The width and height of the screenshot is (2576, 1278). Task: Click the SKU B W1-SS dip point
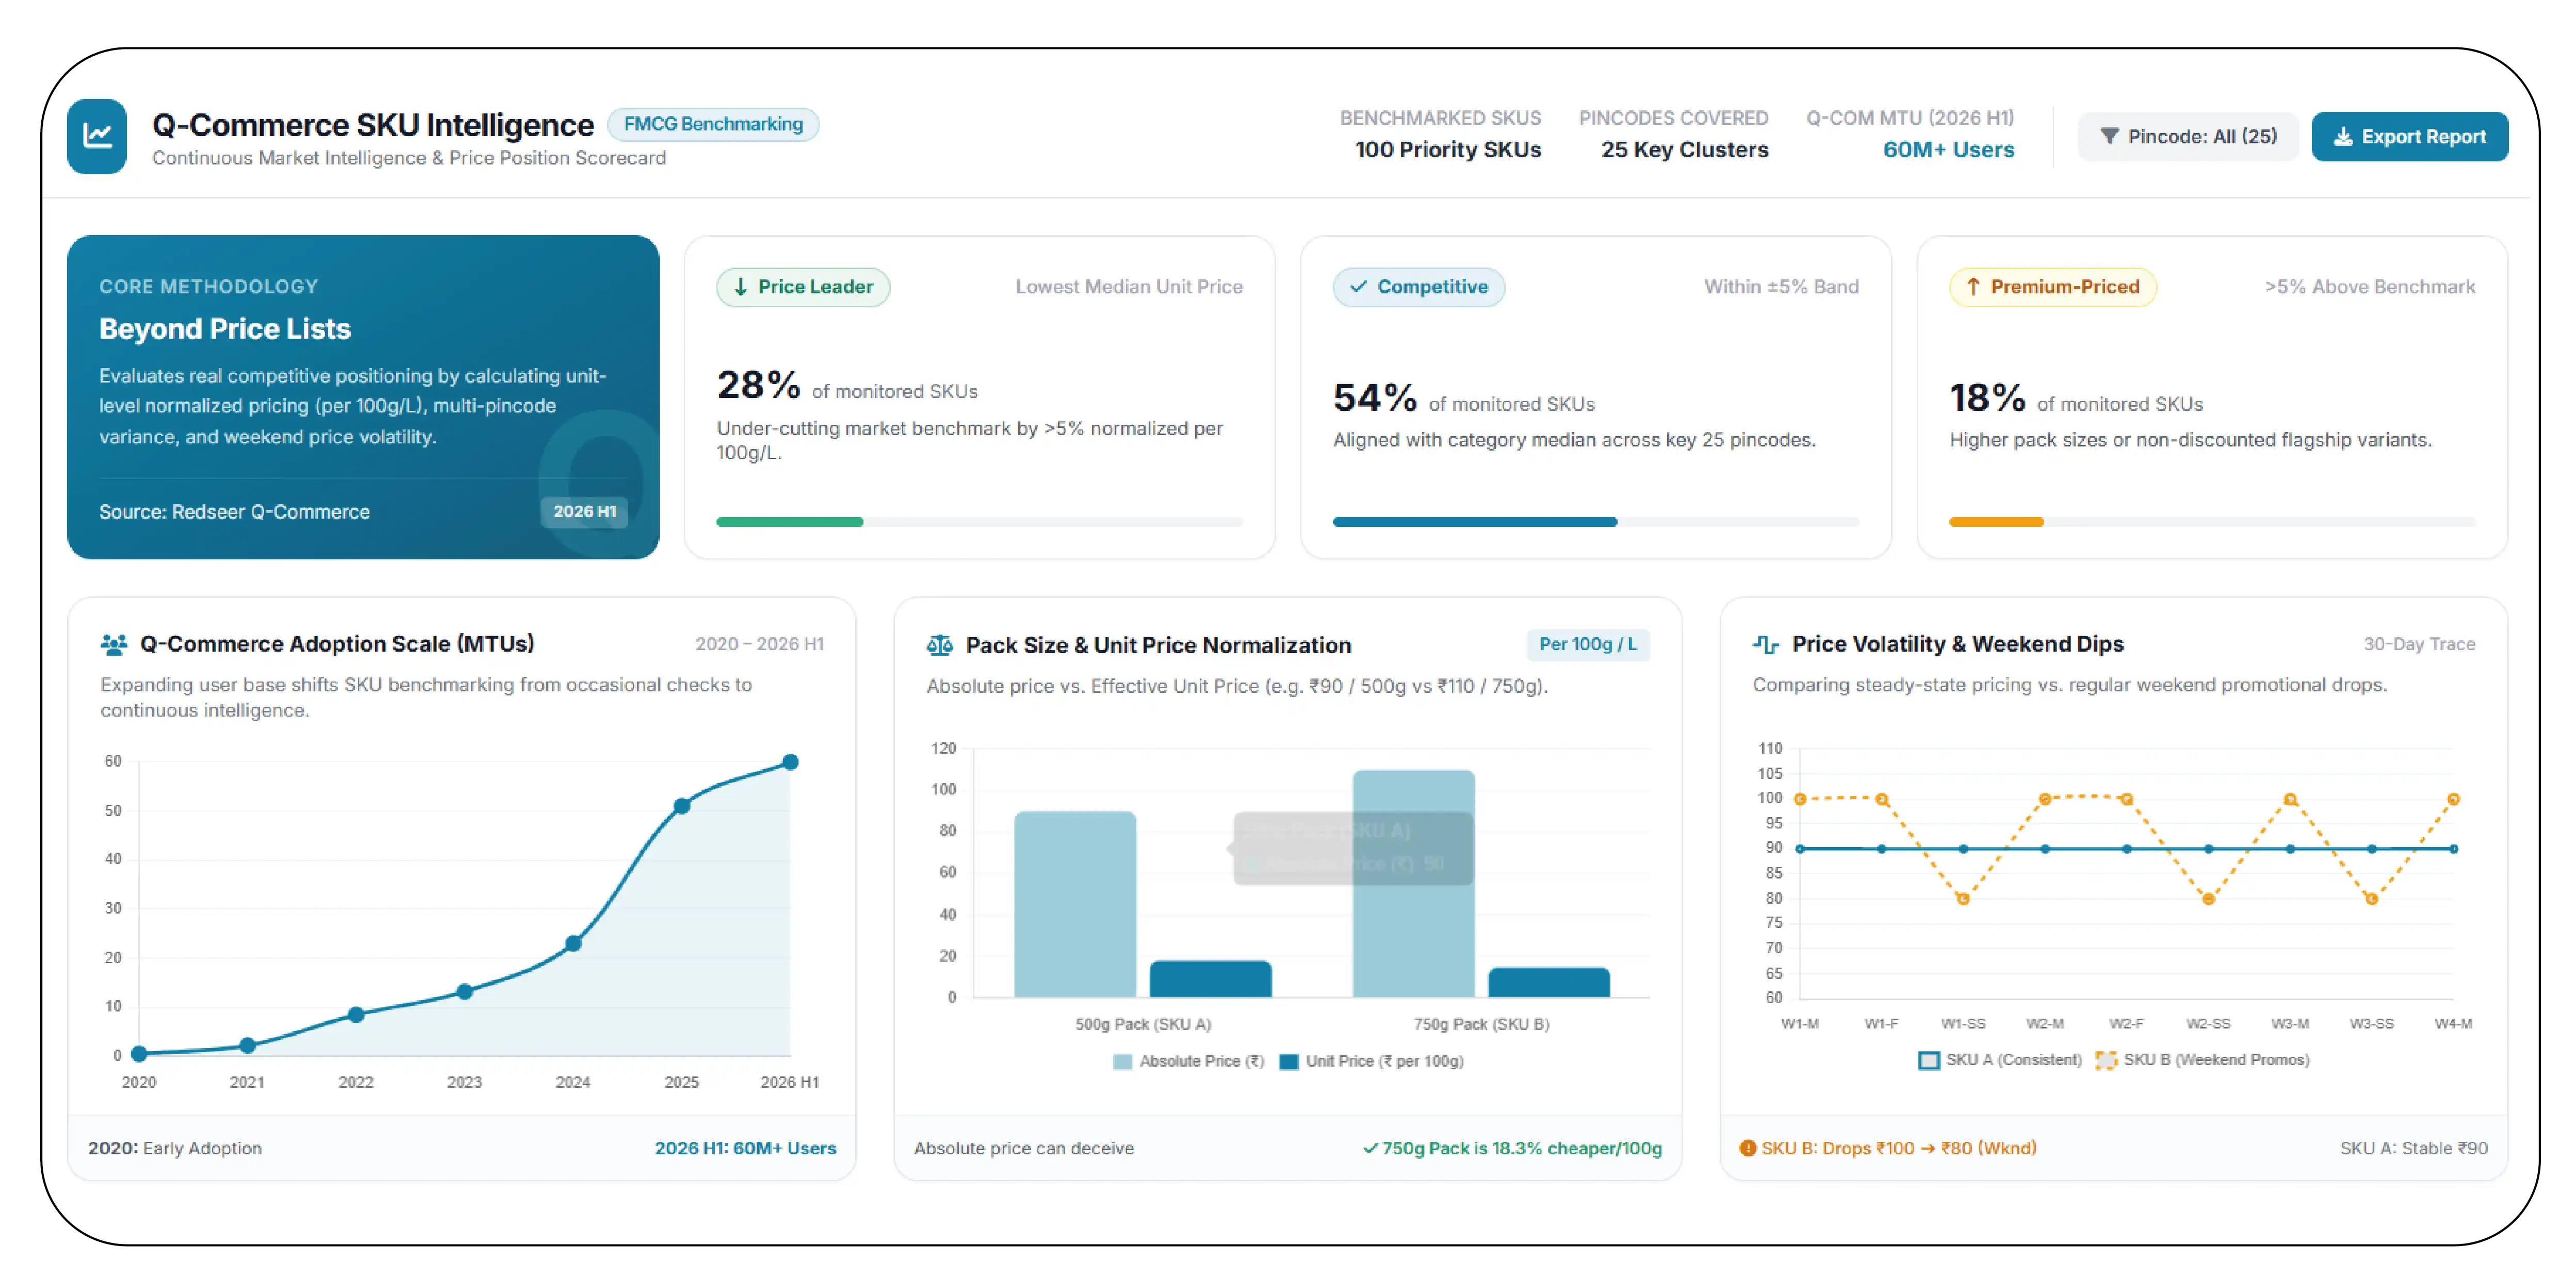coord(1963,899)
